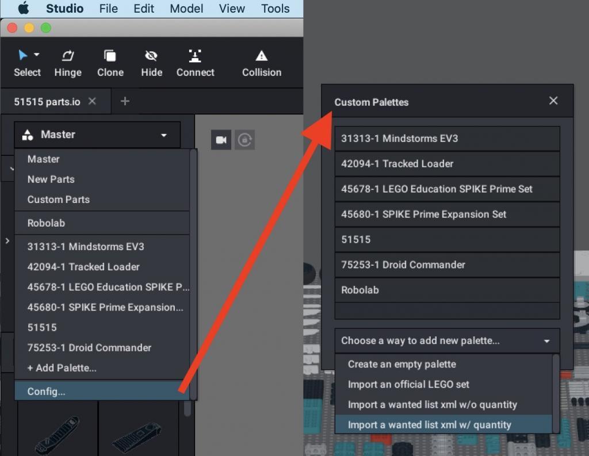
Task: Close the Custom Palettes dialog
Action: (x=553, y=101)
